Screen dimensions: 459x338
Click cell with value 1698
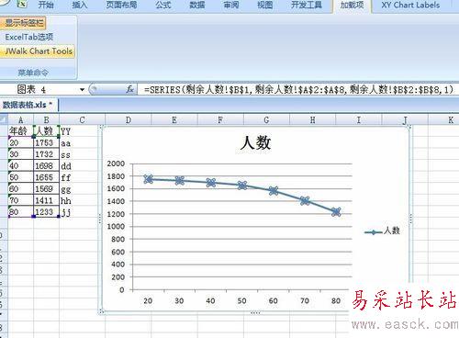point(46,166)
